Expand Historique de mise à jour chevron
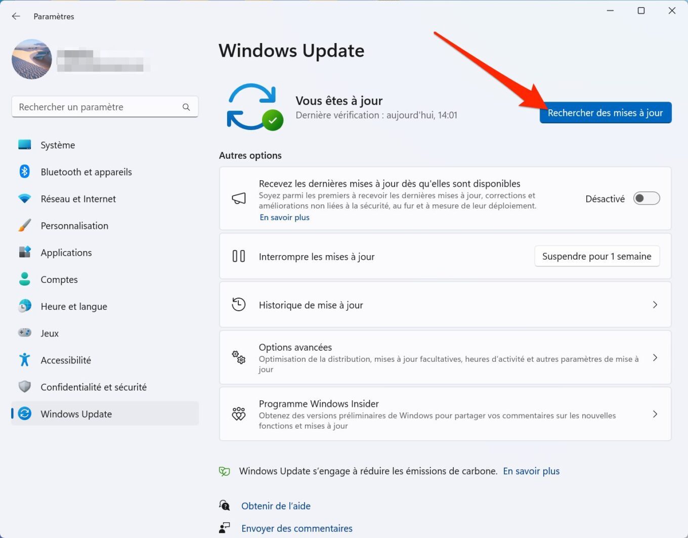This screenshot has height=538, width=688. [x=655, y=305]
